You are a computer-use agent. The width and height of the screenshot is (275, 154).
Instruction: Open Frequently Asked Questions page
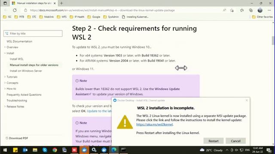point(24,95)
